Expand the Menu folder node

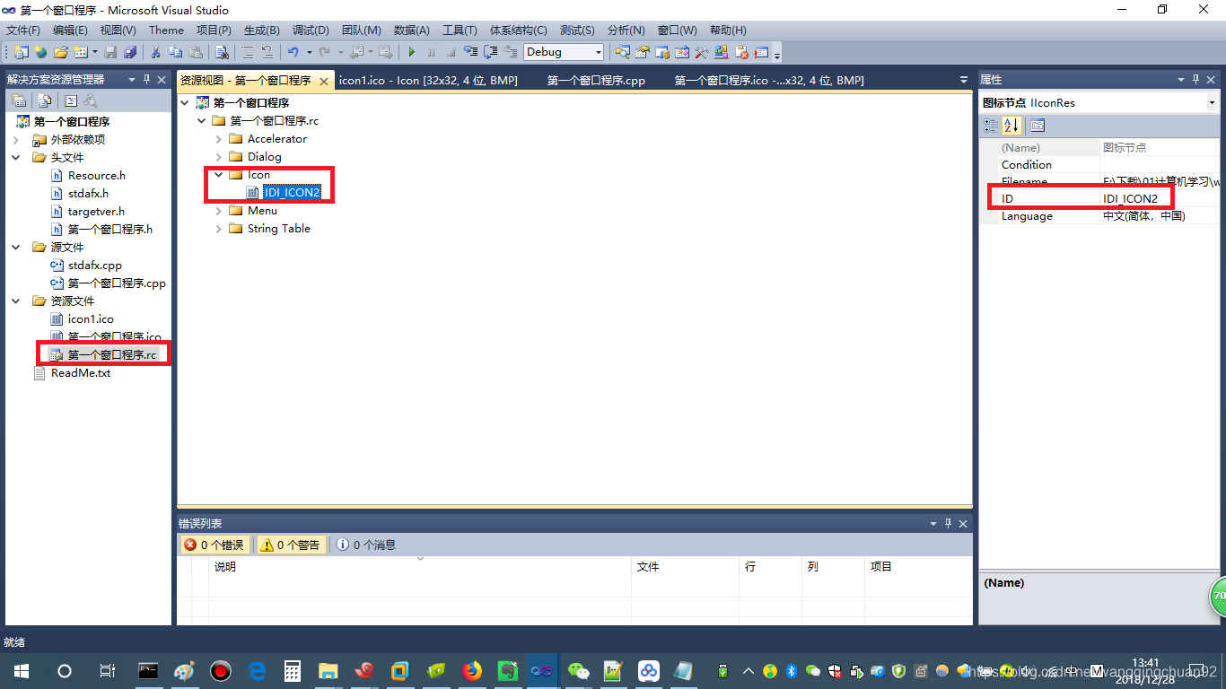(x=219, y=211)
